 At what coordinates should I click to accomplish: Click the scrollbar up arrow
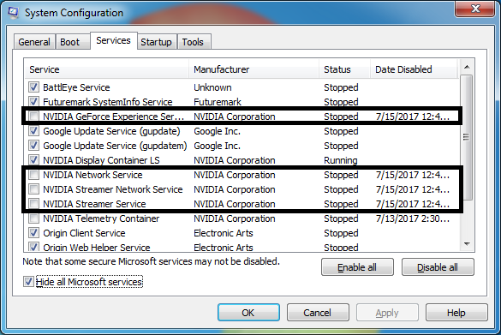click(x=467, y=67)
